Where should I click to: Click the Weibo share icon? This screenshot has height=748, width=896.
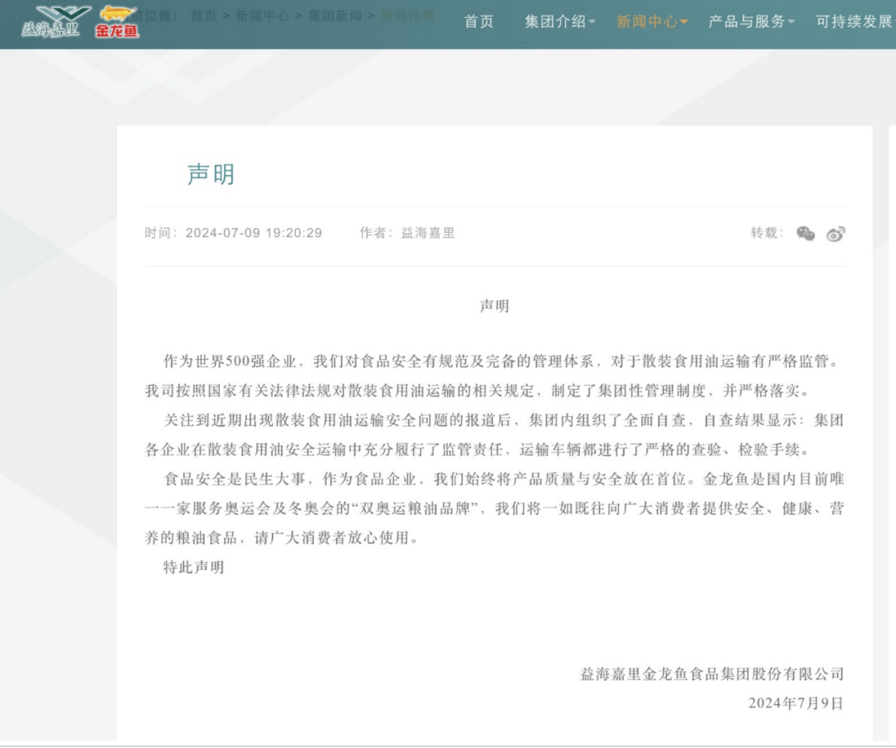point(836,234)
